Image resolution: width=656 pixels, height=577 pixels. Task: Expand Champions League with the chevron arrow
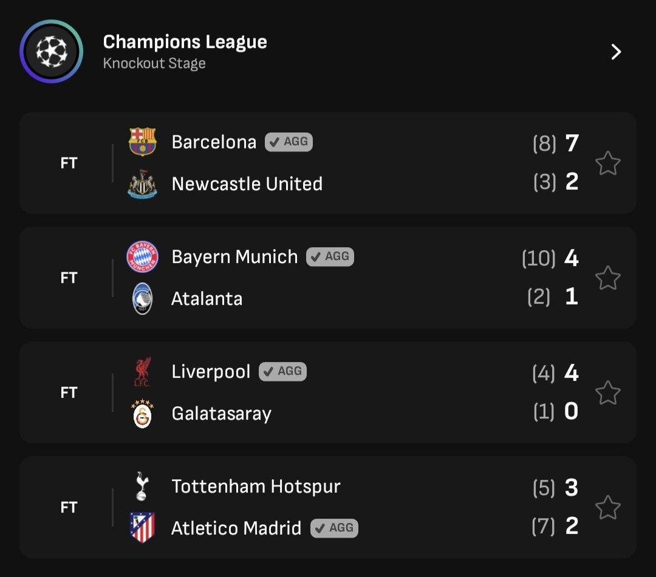[x=616, y=52]
